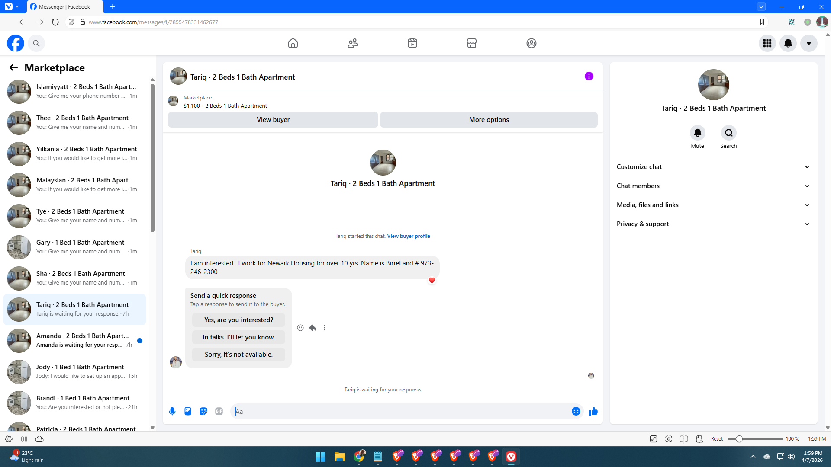
Task: Open the Marketplace storefront icon
Action: 472,43
